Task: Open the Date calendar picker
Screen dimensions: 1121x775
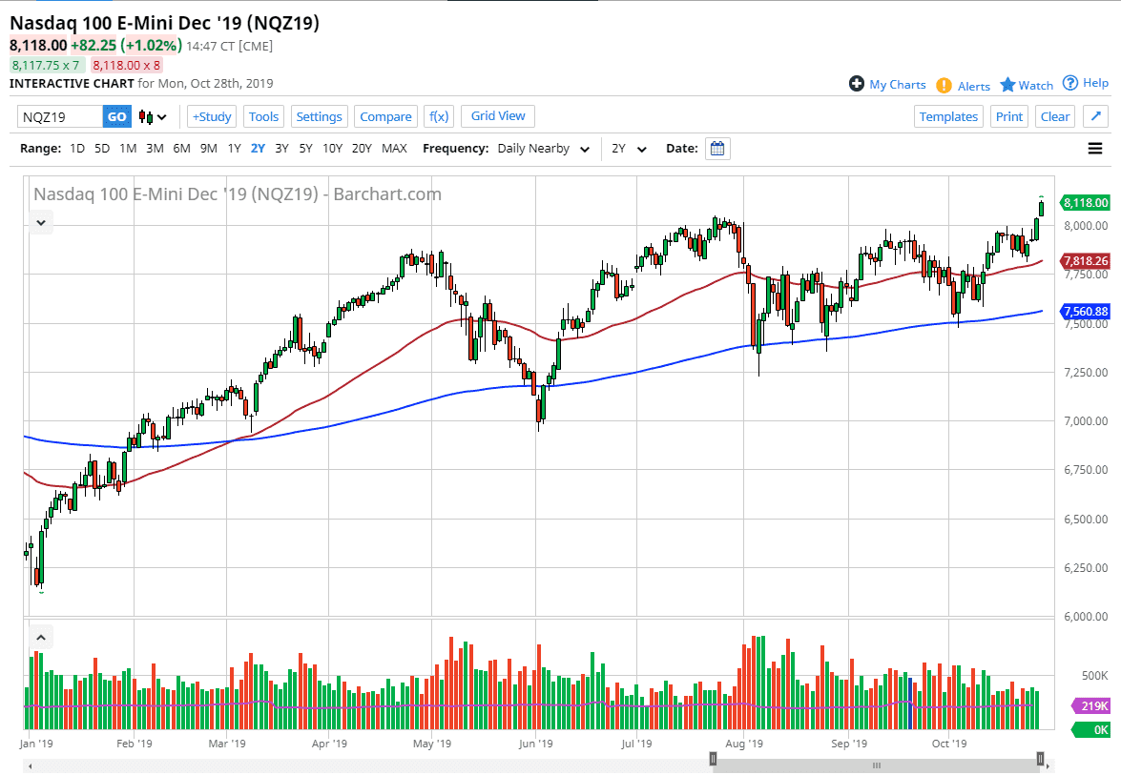Action: click(x=716, y=148)
